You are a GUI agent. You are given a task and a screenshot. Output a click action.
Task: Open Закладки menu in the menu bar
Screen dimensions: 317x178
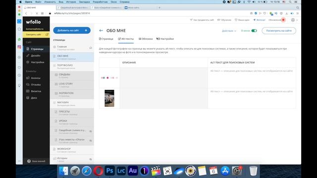tap(84, 2)
